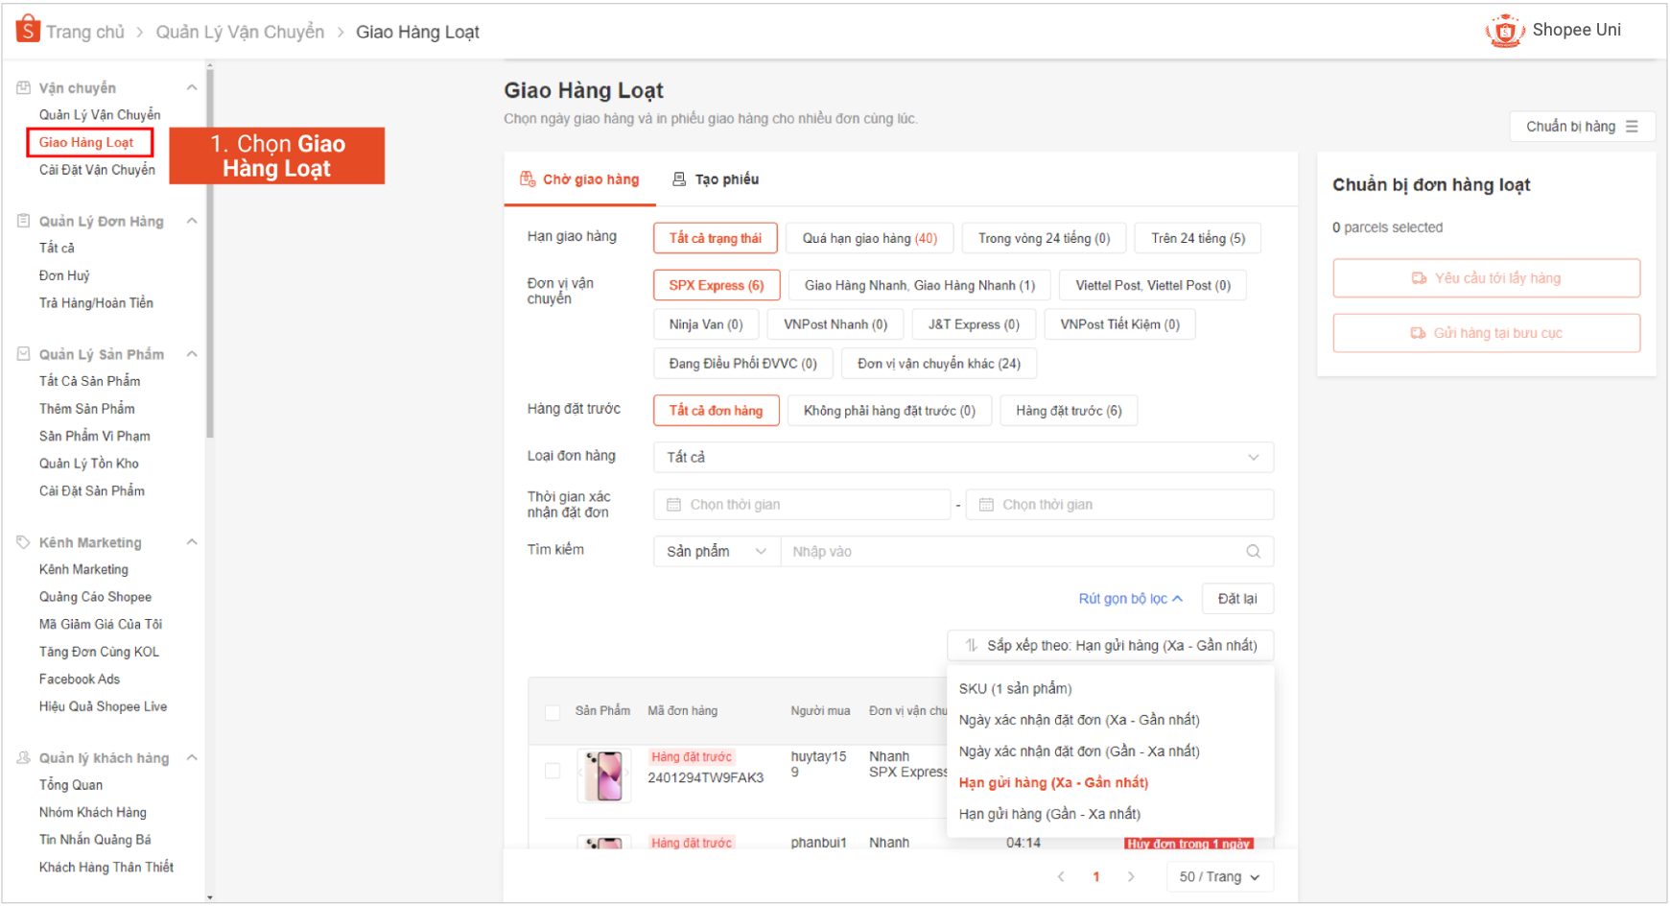Switch to the Tạo phiếu tab
The image size is (1670, 906).
click(x=715, y=179)
